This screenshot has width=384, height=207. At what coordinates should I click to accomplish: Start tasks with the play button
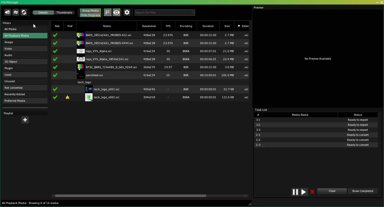click(x=304, y=192)
